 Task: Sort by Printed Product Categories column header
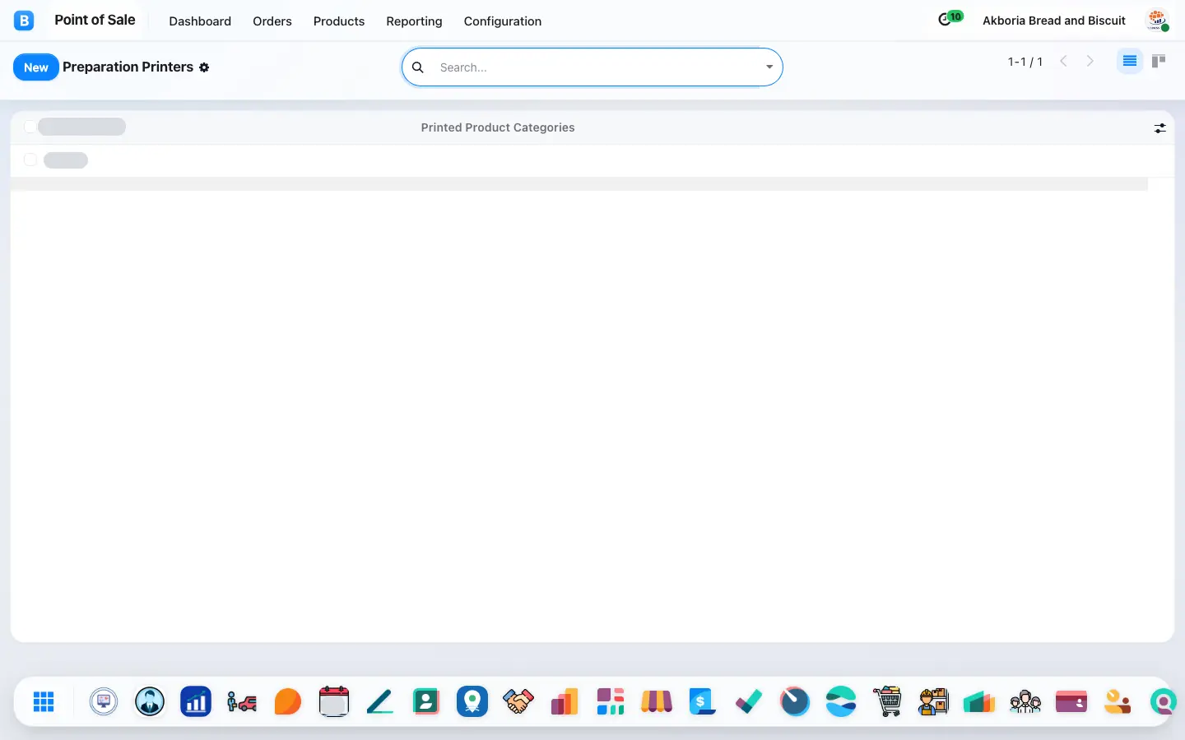tap(498, 127)
